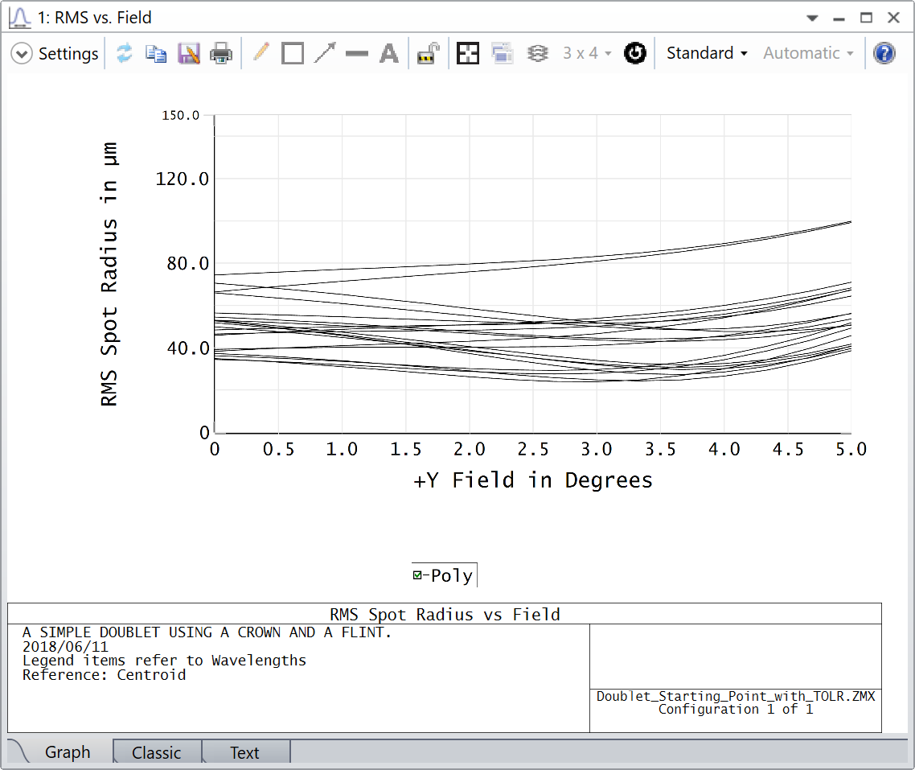The image size is (915, 770).
Task: Click the date 2018/06/11 text
Action: pos(65,646)
